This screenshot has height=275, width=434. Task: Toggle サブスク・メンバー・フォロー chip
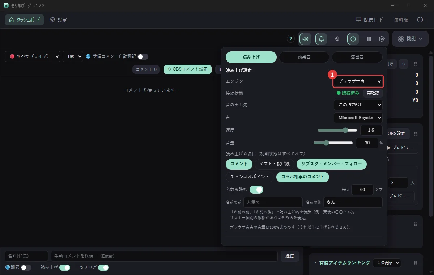pyautogui.click(x=332, y=164)
